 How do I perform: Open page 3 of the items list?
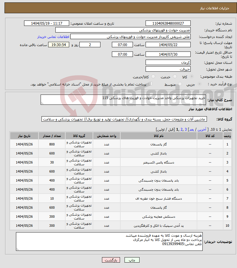pos(186,129)
